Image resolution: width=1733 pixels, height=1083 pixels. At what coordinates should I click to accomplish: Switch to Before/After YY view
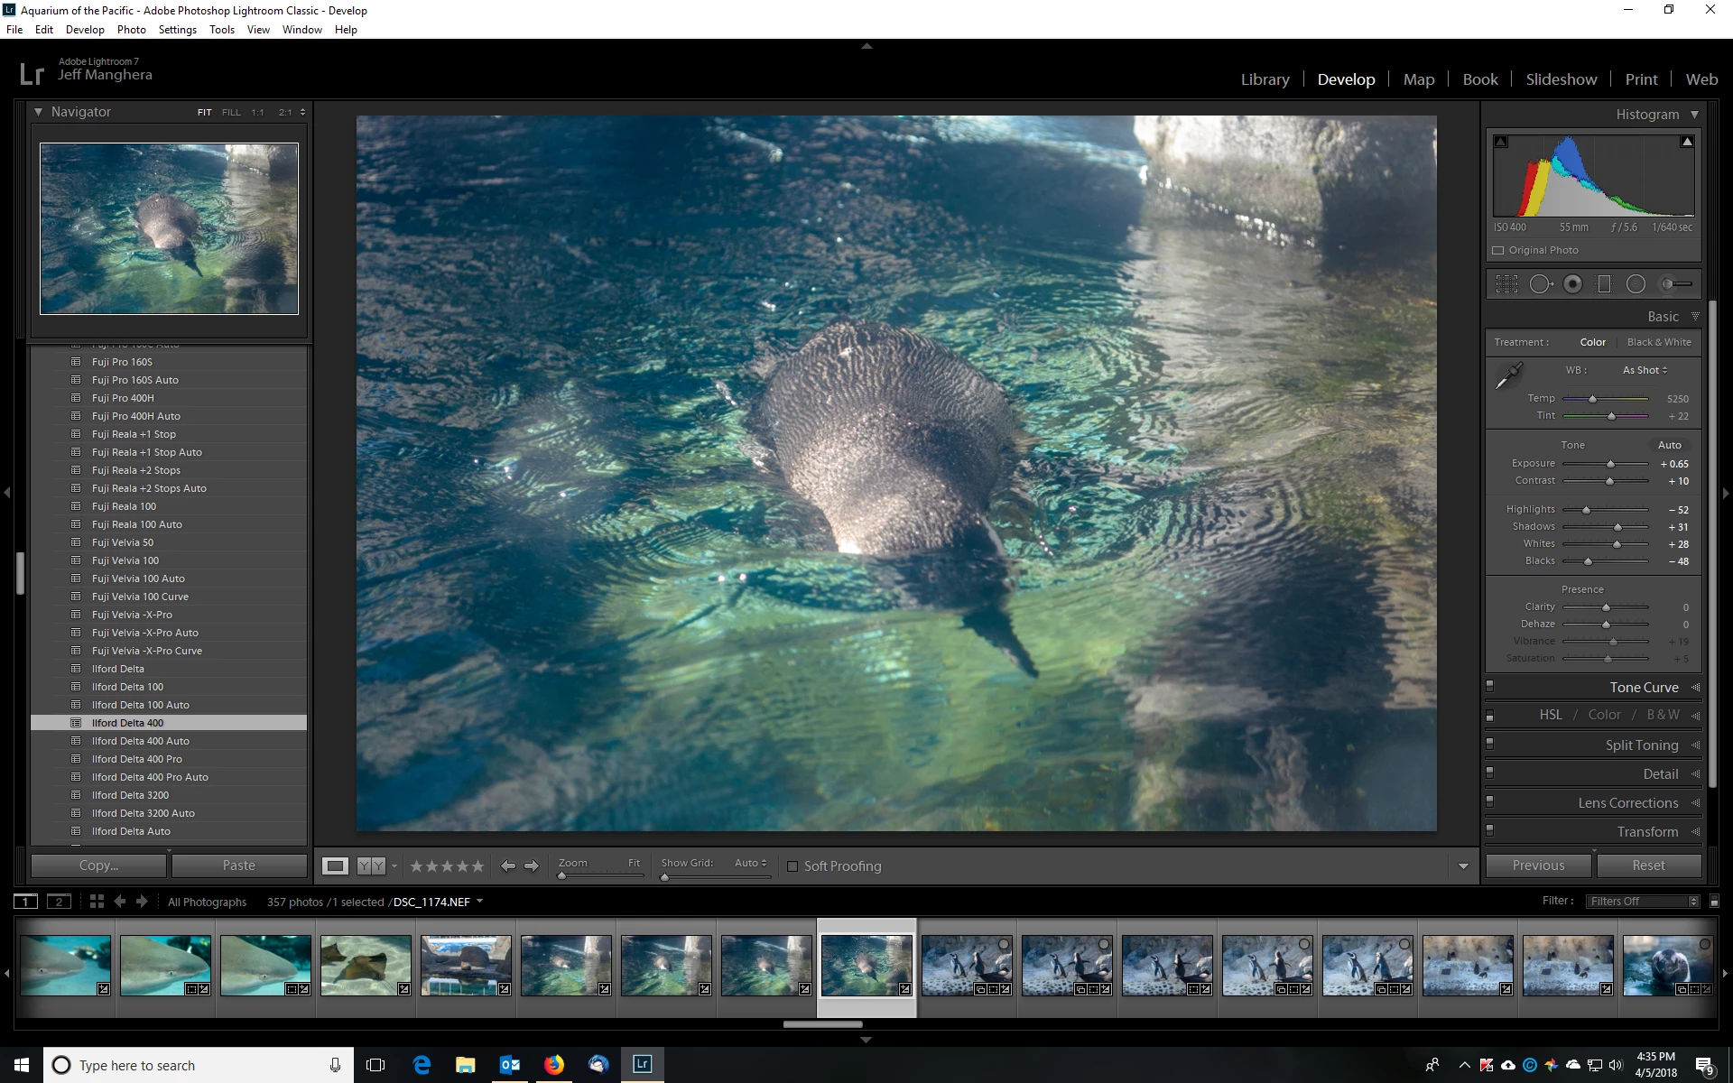370,865
